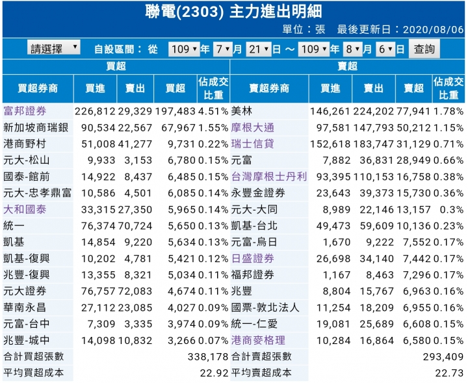Screen dimensions: 468x383
Task: Select 元大證券 row name
Action: (25, 291)
